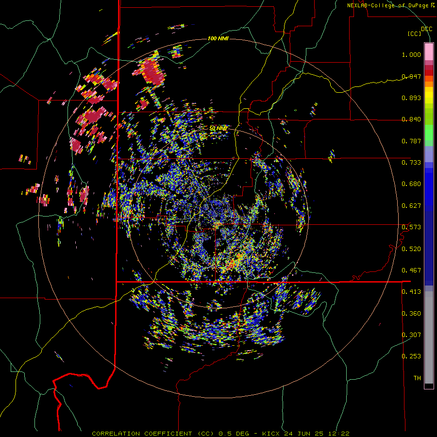Click the DCC [CC] legend title
The height and width of the screenshot is (437, 437).
[420, 31]
